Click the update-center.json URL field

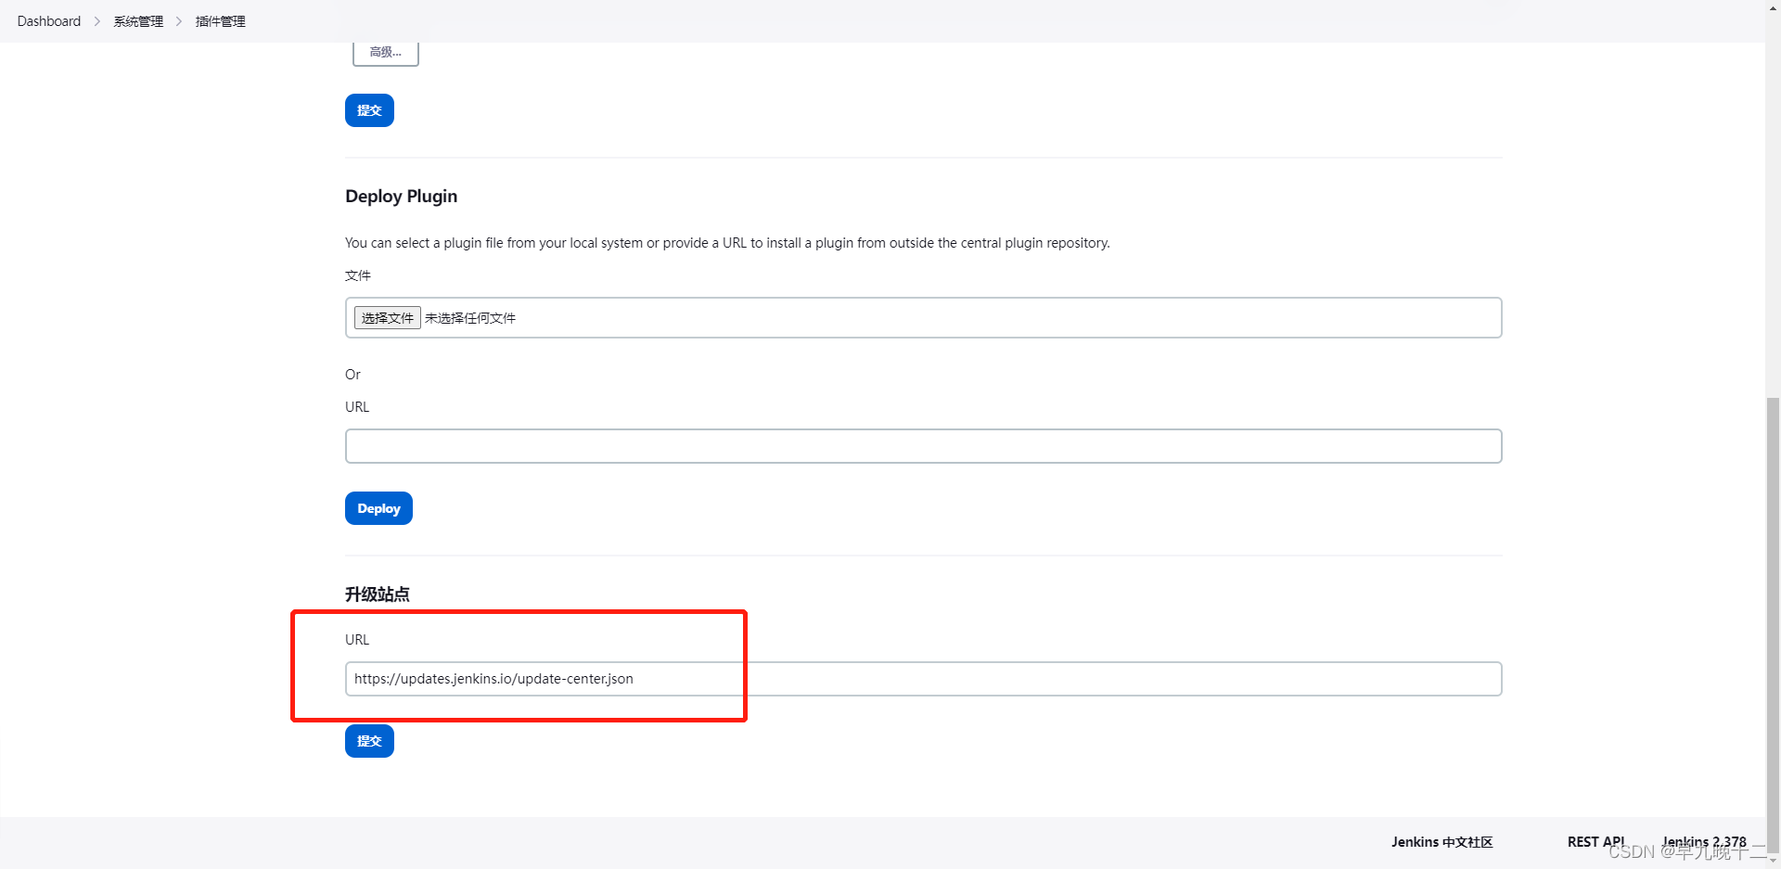point(923,679)
